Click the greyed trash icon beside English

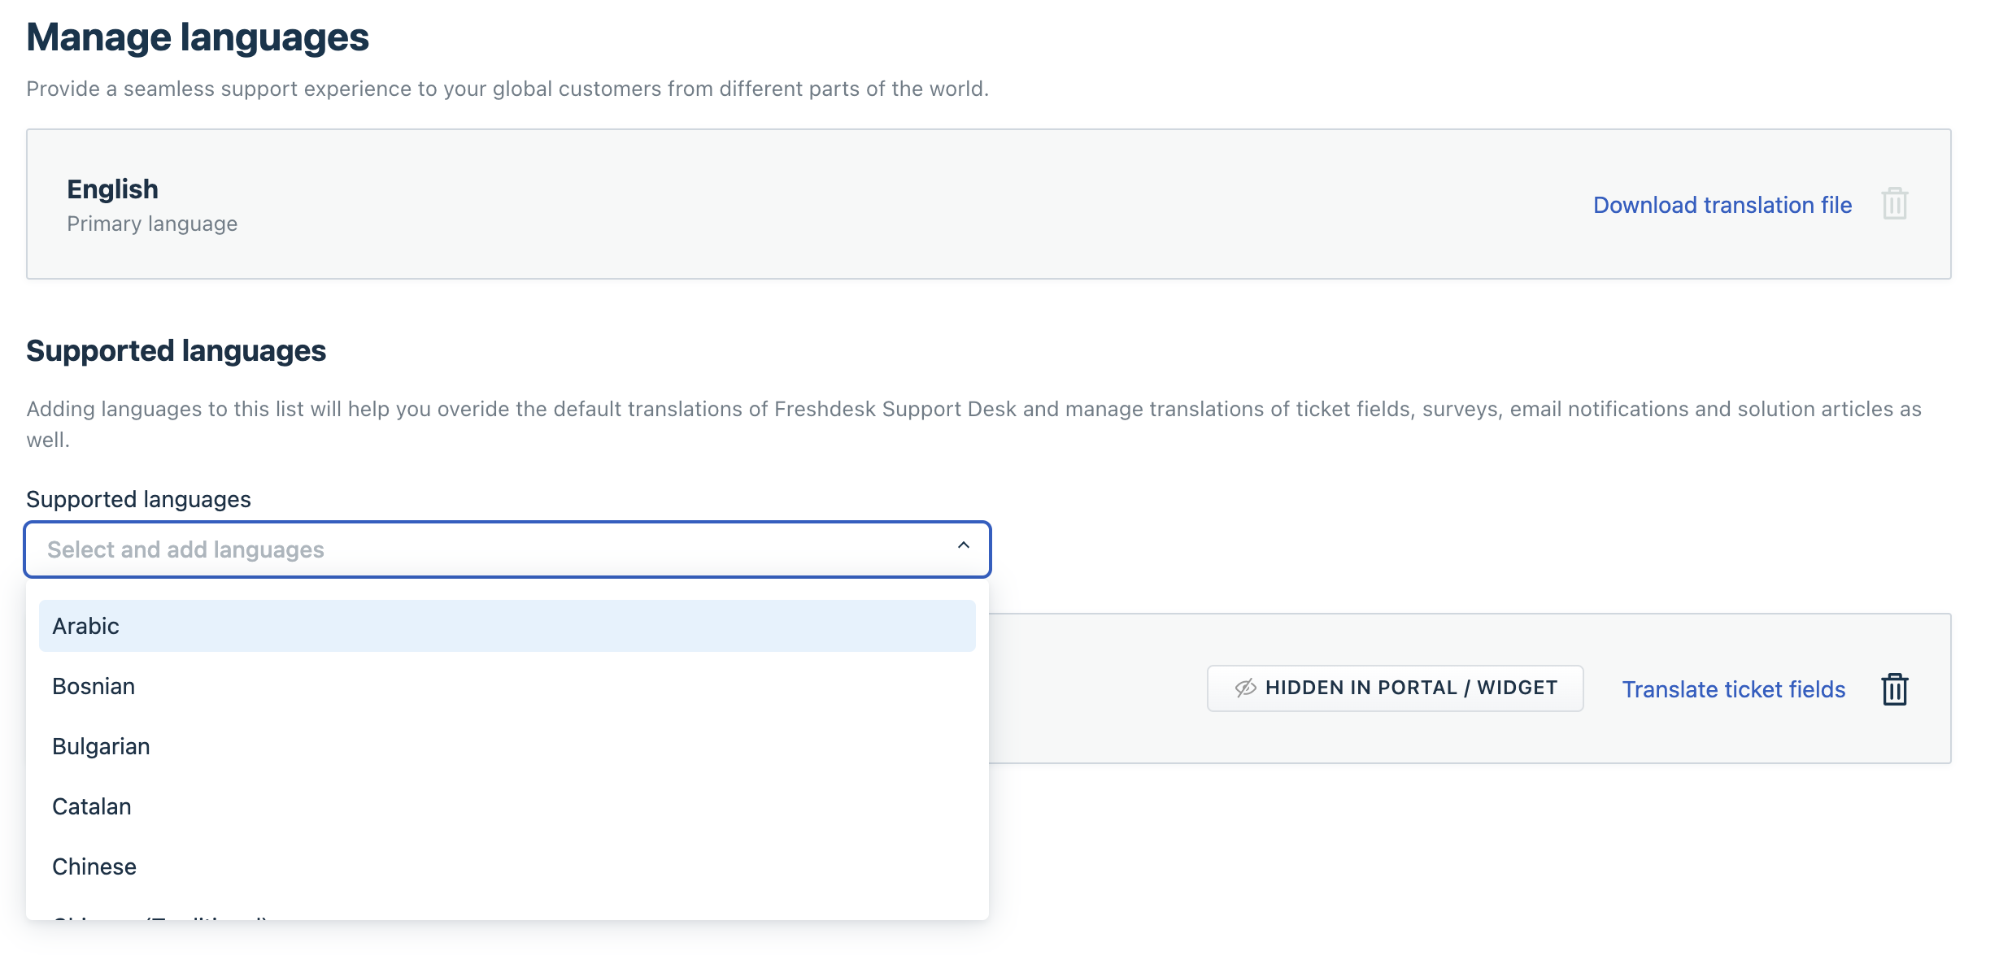[x=1894, y=204]
